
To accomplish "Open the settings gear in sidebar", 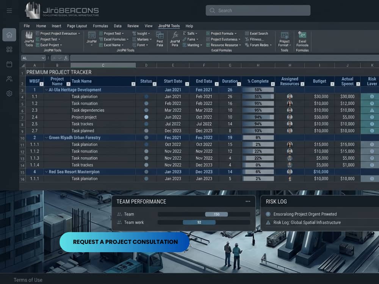I will coord(9,94).
